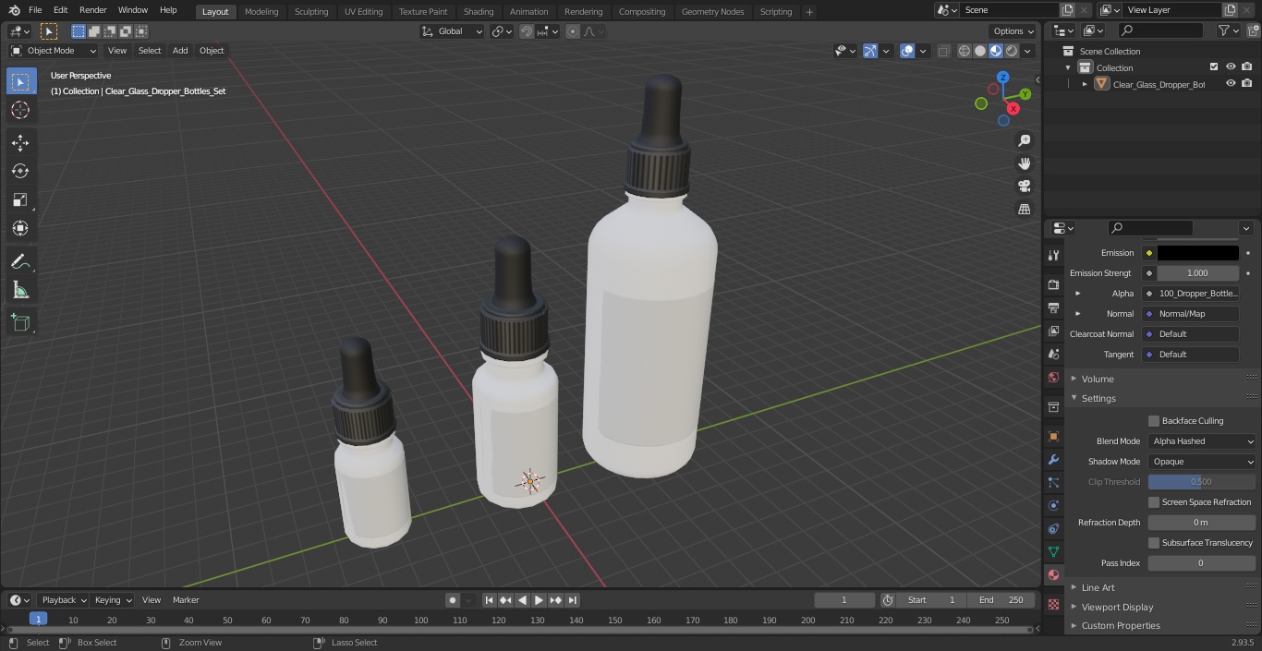The height and width of the screenshot is (651, 1262).
Task: Switch the perspective/orthographic grid icon
Action: point(1025,209)
